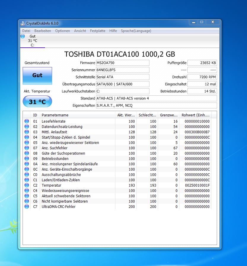
Task: Open the Bearbeiten menu
Action: pyautogui.click(x=42, y=31)
